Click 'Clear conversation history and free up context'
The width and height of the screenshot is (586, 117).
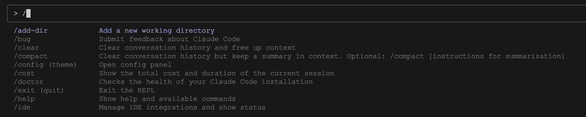point(197,48)
